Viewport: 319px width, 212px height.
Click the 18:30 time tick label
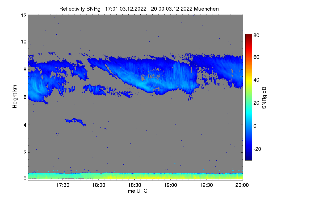135,185
